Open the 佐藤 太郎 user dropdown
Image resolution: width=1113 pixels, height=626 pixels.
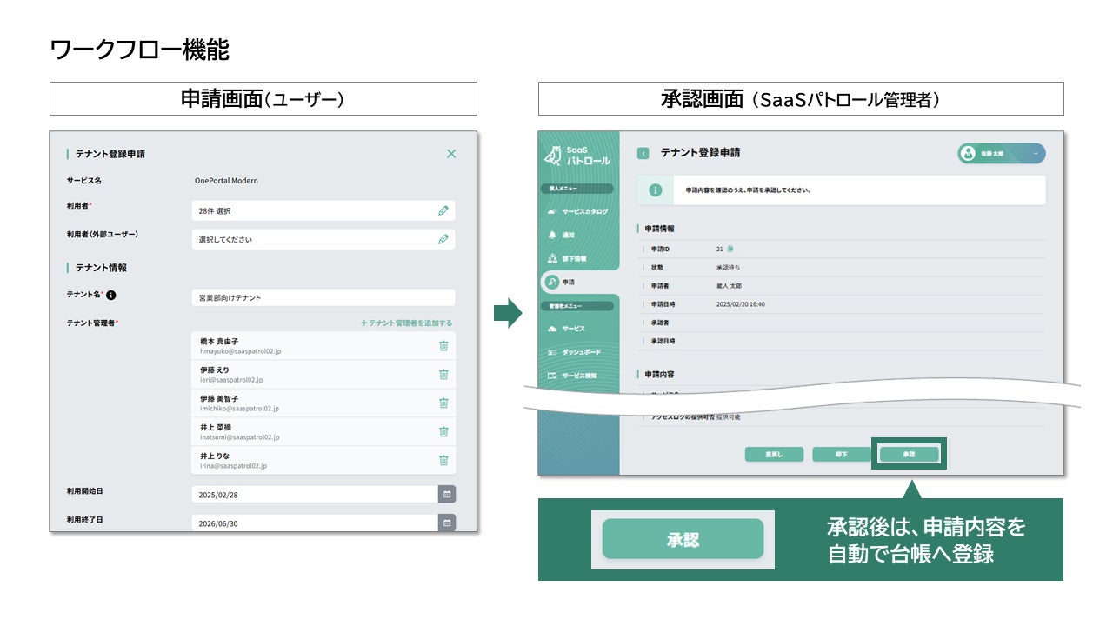(x=1002, y=153)
